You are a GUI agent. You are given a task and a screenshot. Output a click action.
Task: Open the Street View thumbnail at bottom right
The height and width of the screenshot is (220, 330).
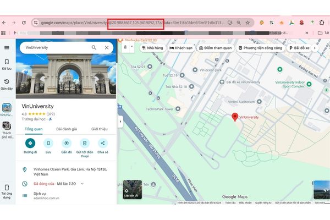322,190
